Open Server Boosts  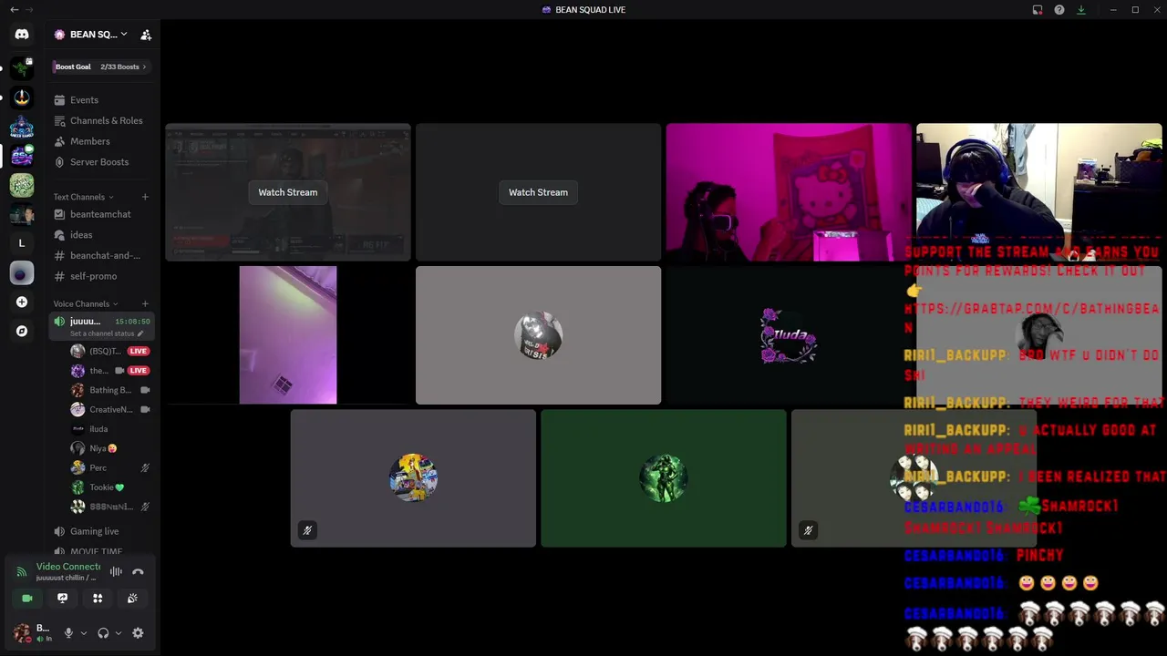coord(100,162)
